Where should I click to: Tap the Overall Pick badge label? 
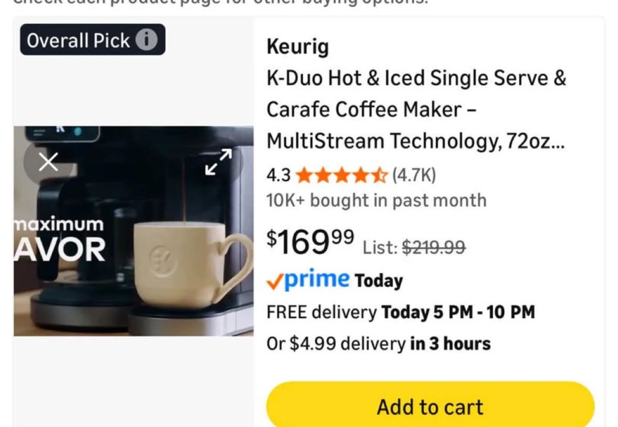[x=78, y=40]
